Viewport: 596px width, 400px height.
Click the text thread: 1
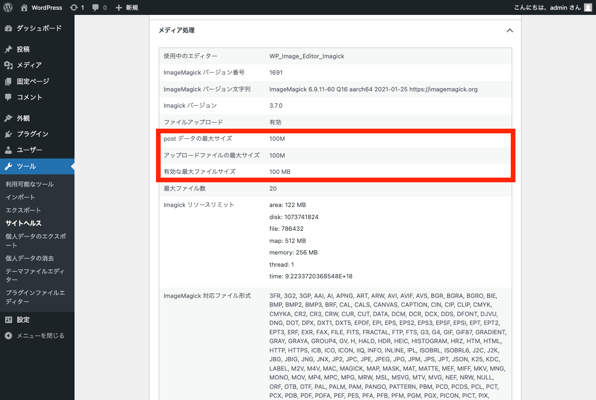point(281,264)
